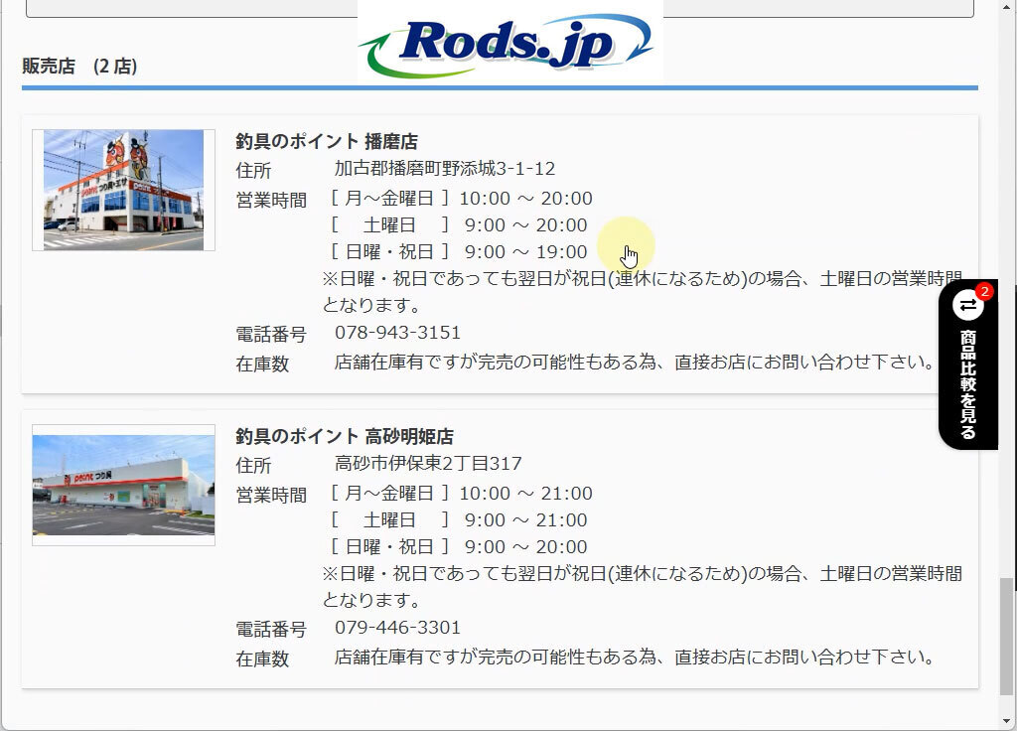This screenshot has width=1017, height=731.
Task: Click 高砂明姫店 weekday hours 10:00 ～ 21:00
Action: pyautogui.click(x=525, y=494)
